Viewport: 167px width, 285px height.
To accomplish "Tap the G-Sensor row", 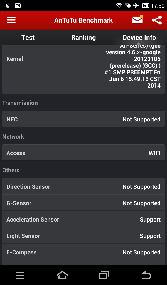I will (83, 203).
